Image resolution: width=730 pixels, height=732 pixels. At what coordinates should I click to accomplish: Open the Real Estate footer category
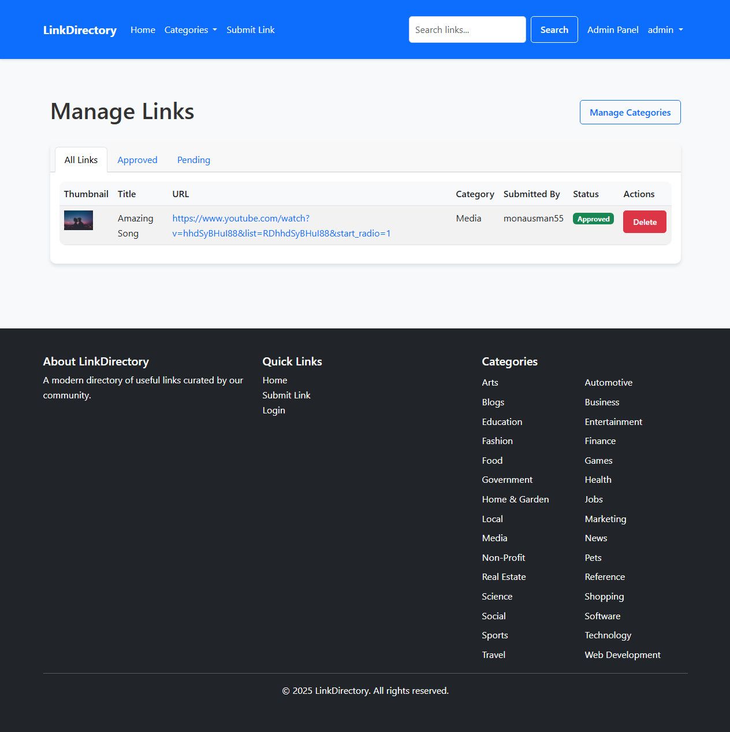pos(504,577)
